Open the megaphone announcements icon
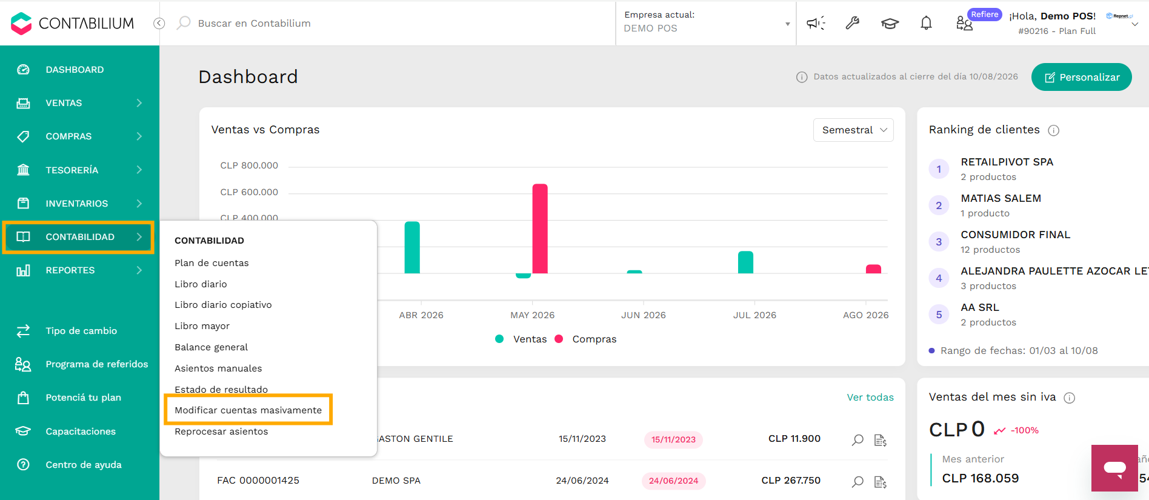 816,23
